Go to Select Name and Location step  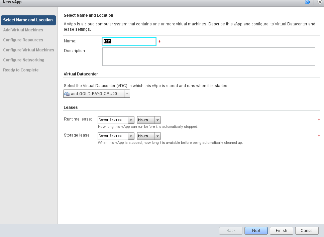click(28, 20)
